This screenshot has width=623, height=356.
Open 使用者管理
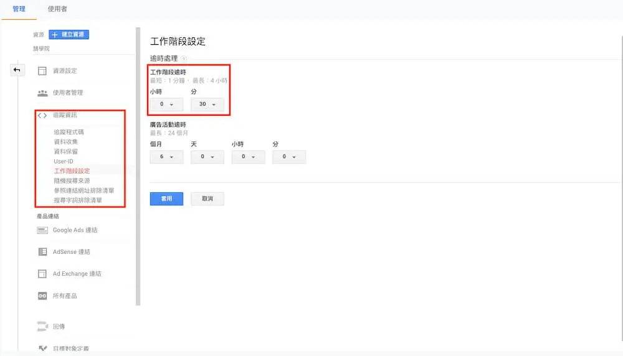pyautogui.click(x=68, y=93)
